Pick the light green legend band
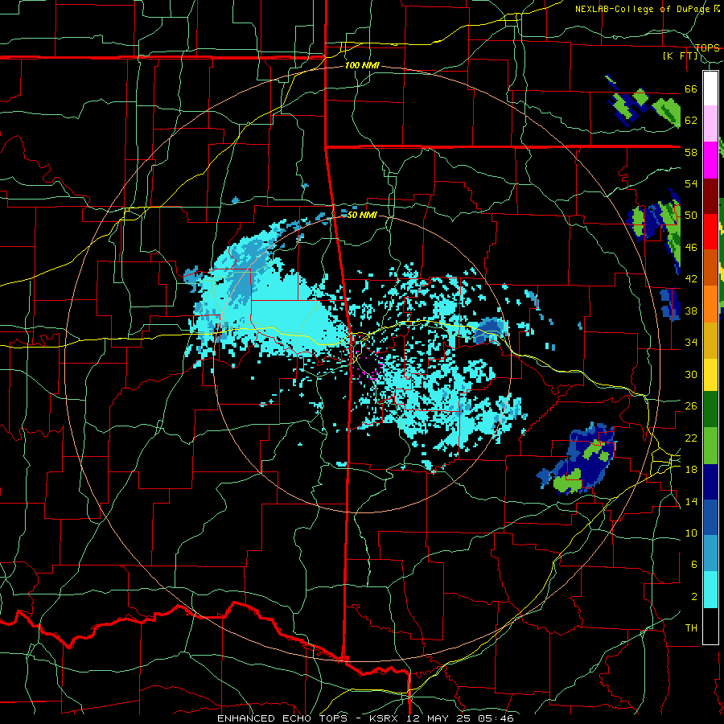The width and height of the screenshot is (724, 724). pyautogui.click(x=710, y=446)
